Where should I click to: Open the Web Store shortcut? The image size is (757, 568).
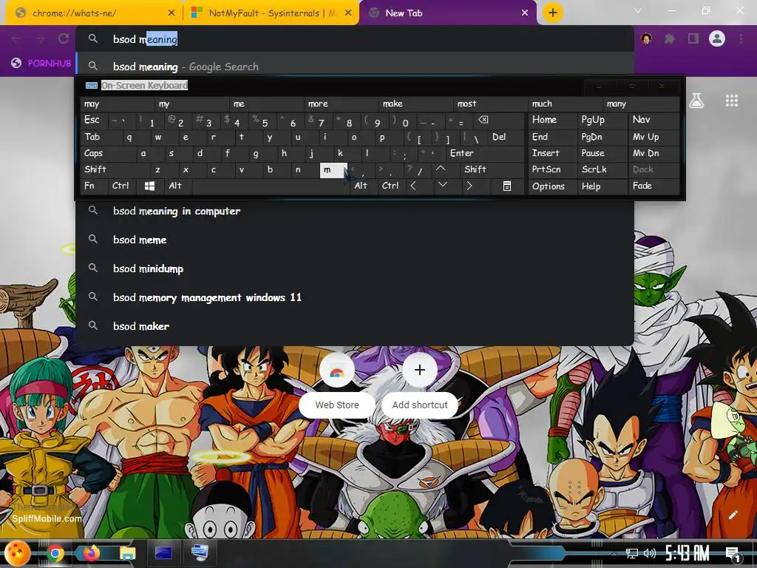coord(337,385)
